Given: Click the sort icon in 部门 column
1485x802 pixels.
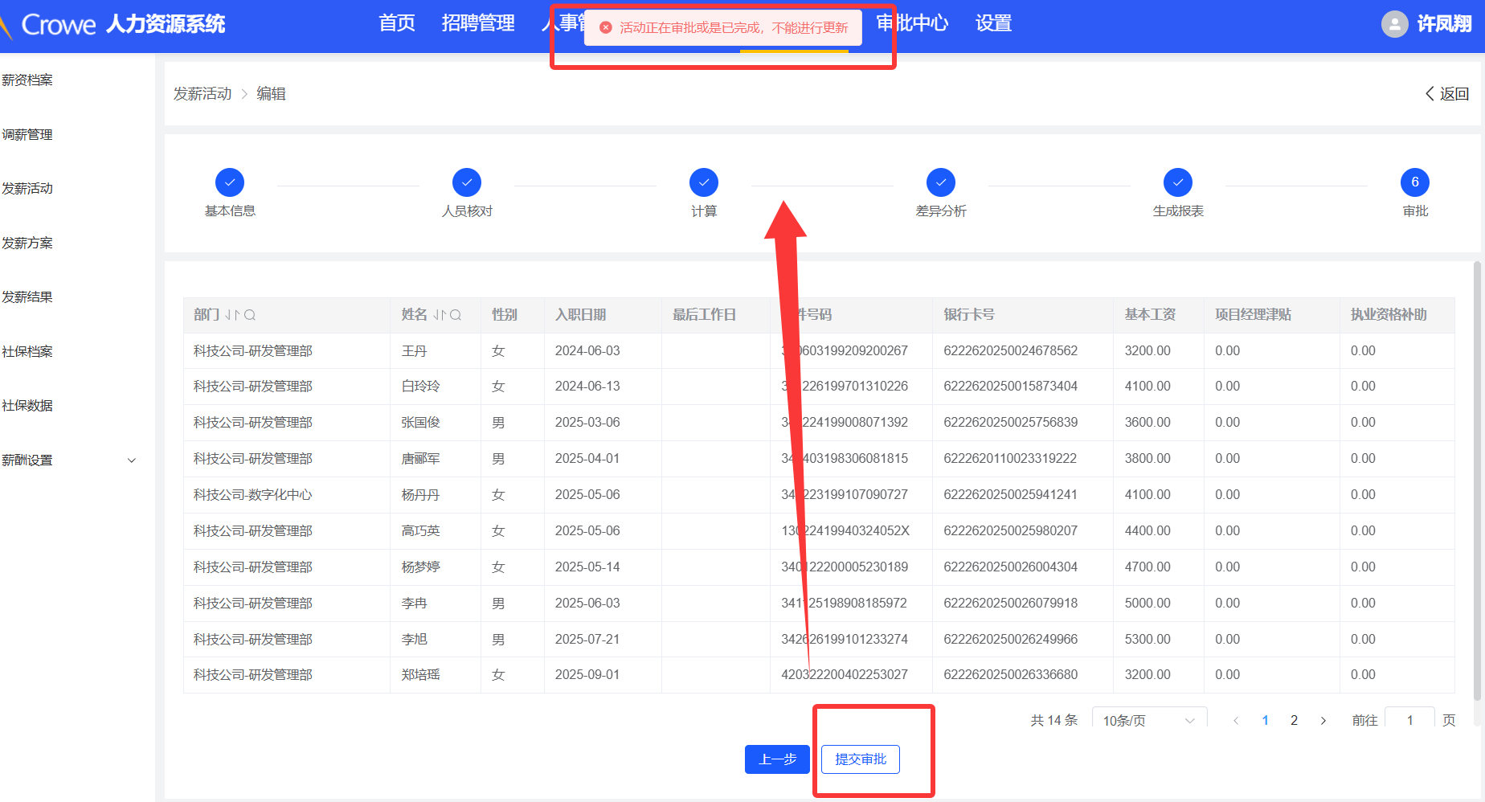Looking at the screenshot, I should tap(232, 315).
